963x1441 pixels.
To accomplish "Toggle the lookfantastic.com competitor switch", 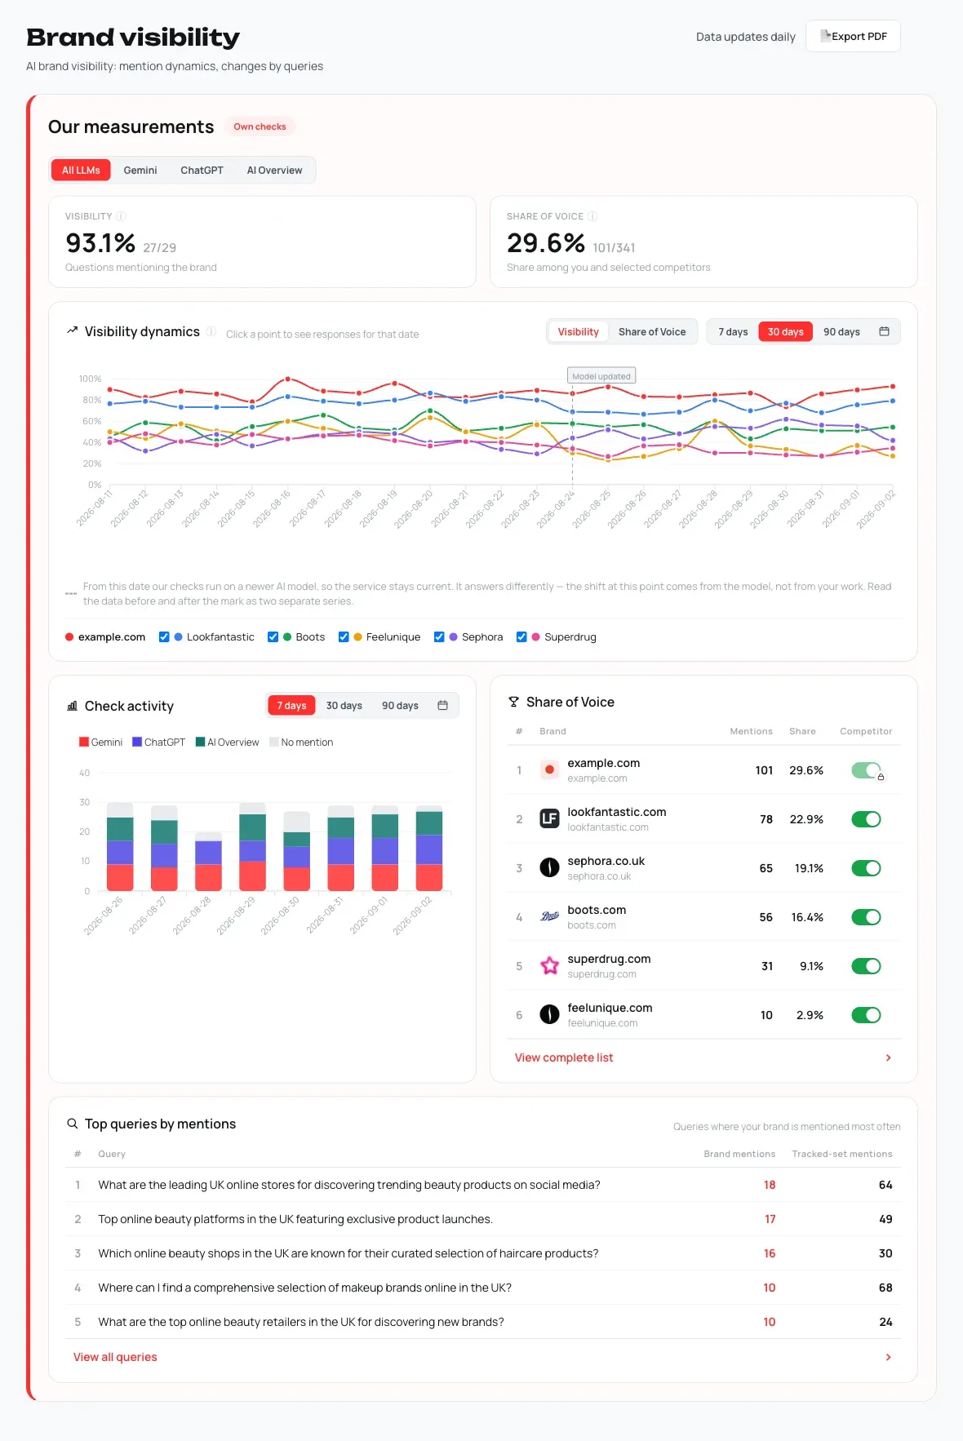I will tap(866, 819).
